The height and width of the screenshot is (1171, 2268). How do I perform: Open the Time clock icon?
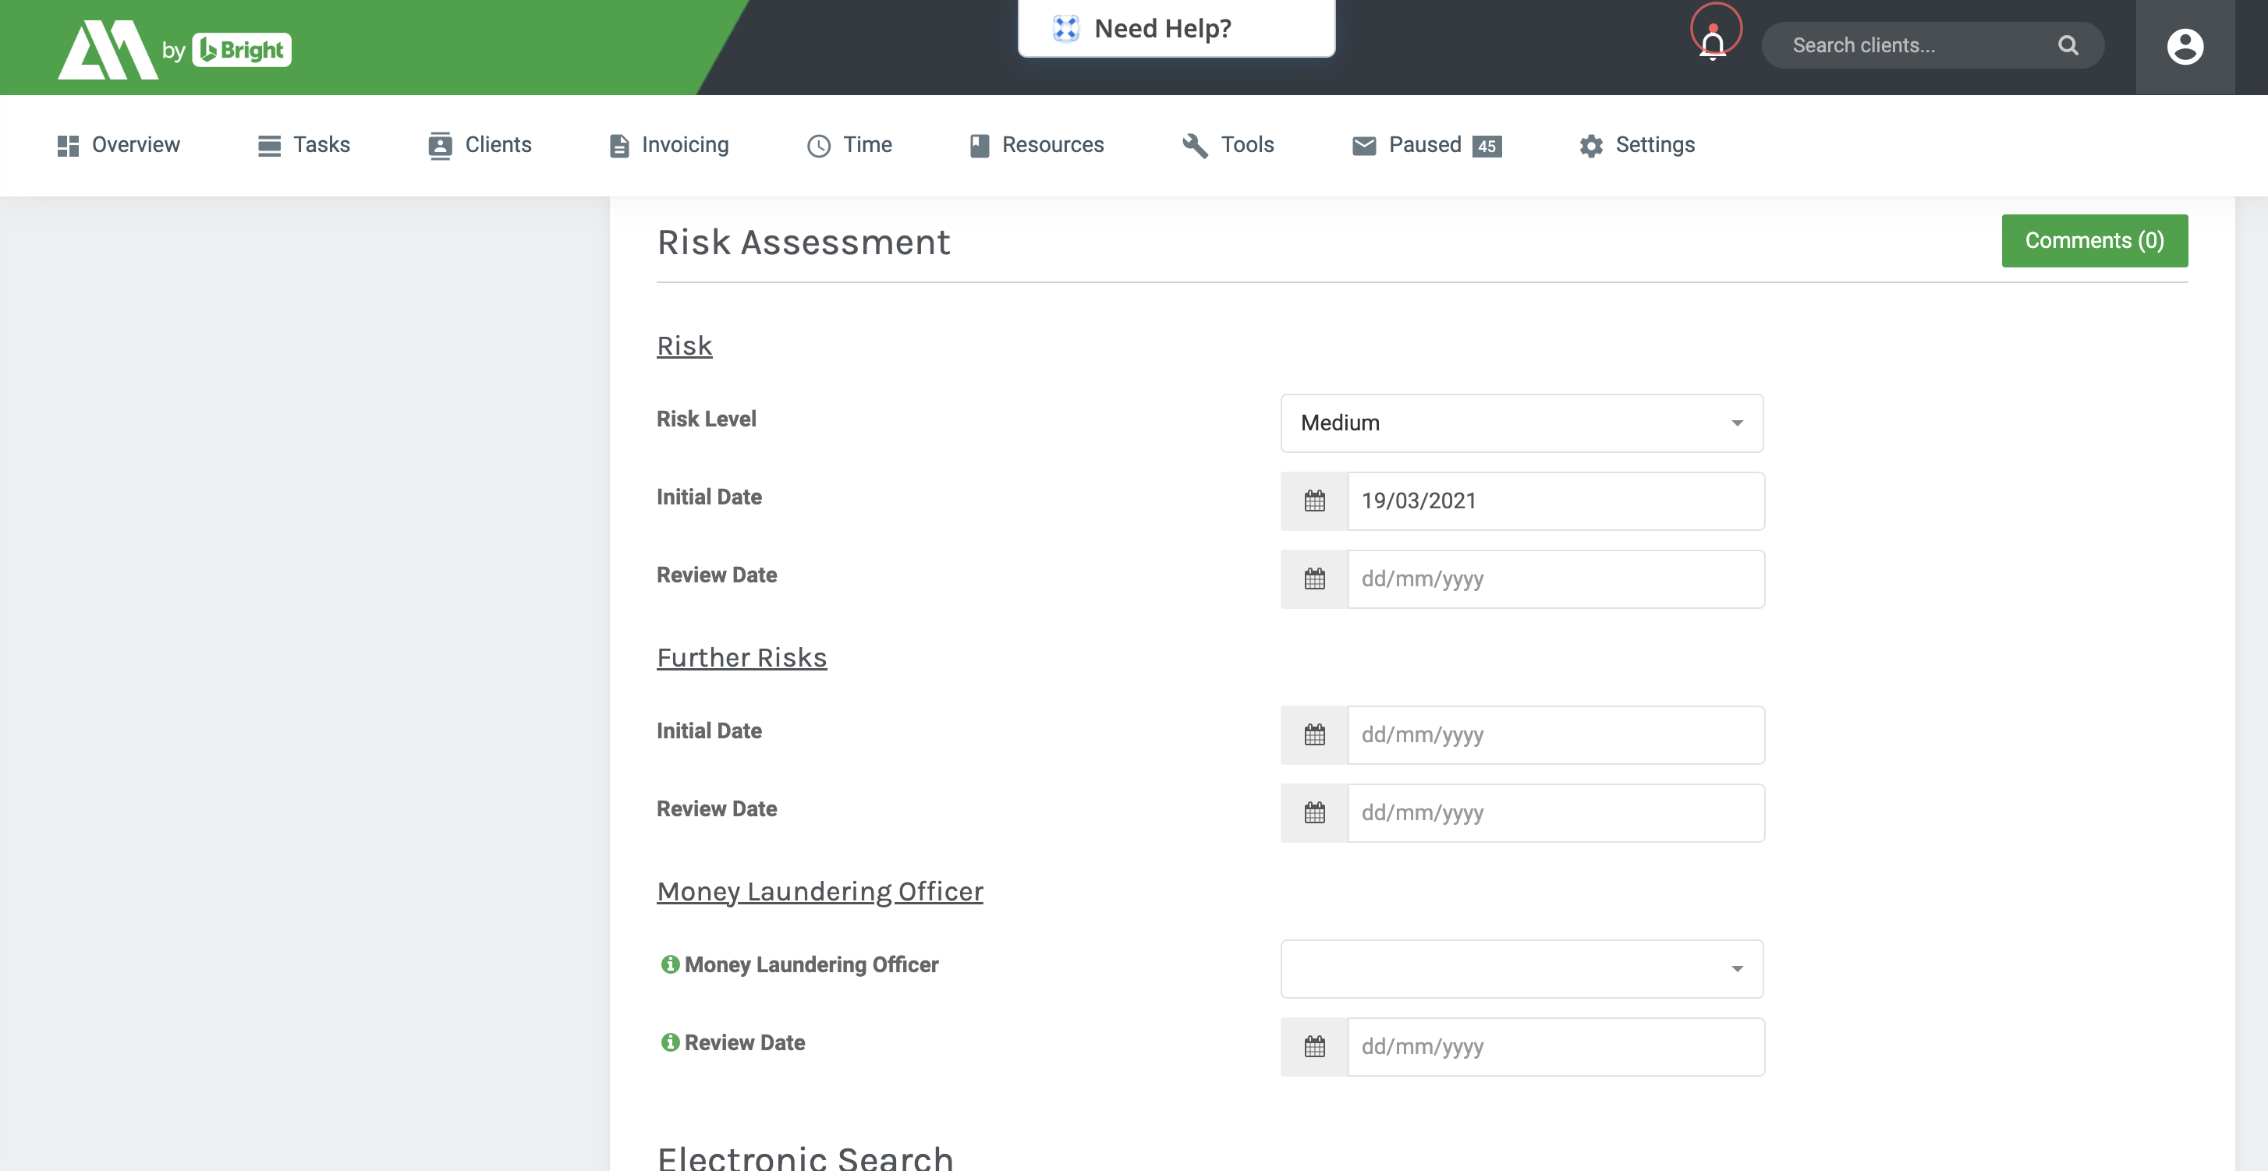click(x=817, y=145)
